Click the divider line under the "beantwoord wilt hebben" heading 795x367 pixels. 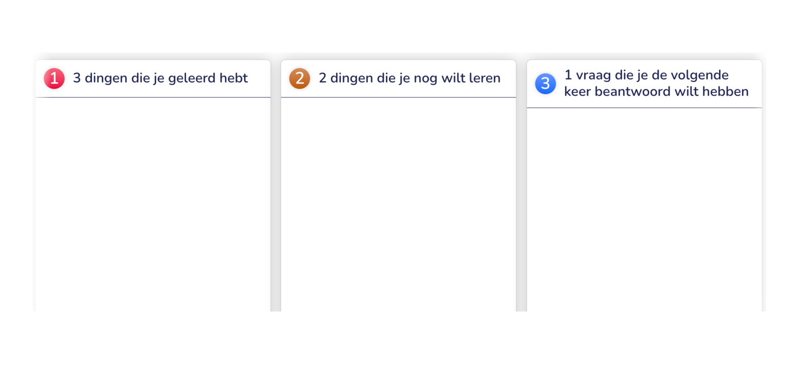[x=644, y=108]
